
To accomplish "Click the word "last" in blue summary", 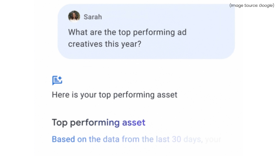I will (163, 139).
